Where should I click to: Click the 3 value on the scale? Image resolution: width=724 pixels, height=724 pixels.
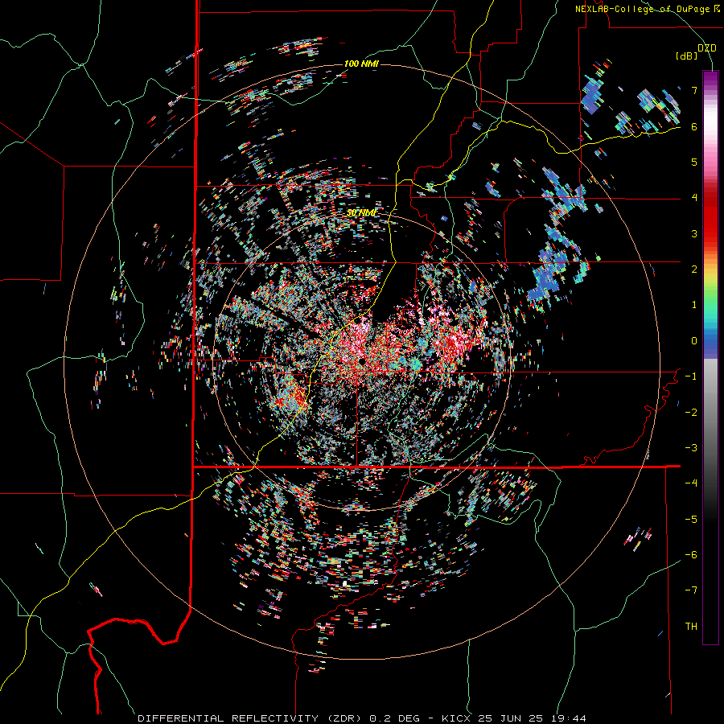694,233
